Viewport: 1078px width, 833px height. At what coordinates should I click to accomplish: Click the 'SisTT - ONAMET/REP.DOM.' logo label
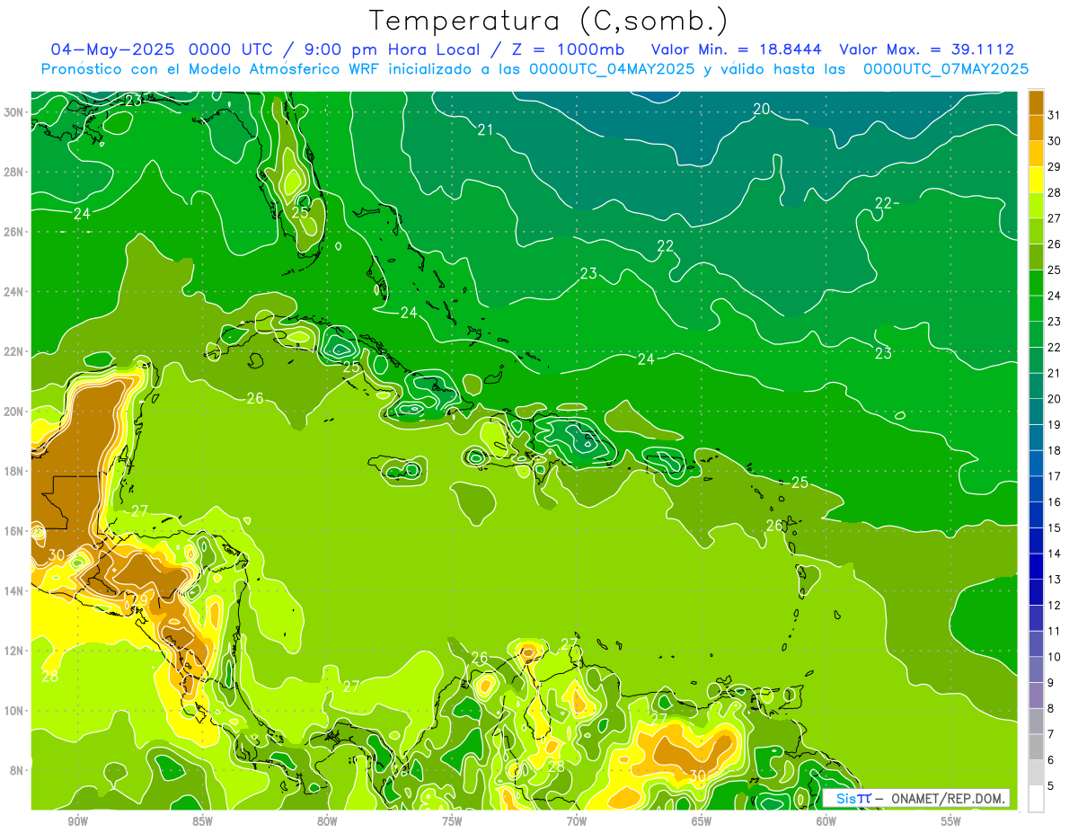(x=916, y=798)
